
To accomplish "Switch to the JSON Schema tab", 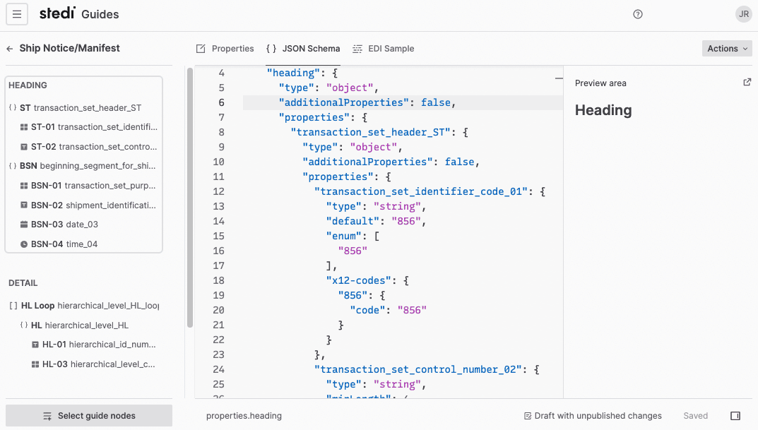I will click(x=303, y=48).
